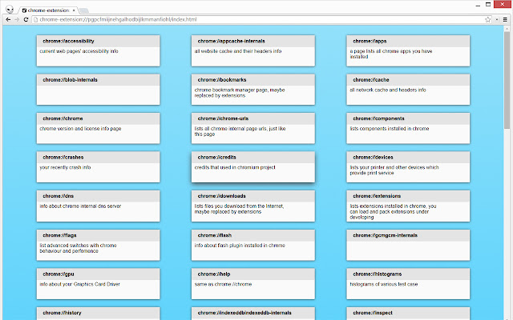The height and width of the screenshot is (320, 513).
Task: Bookmark this page with the star icon
Action: (488, 19)
